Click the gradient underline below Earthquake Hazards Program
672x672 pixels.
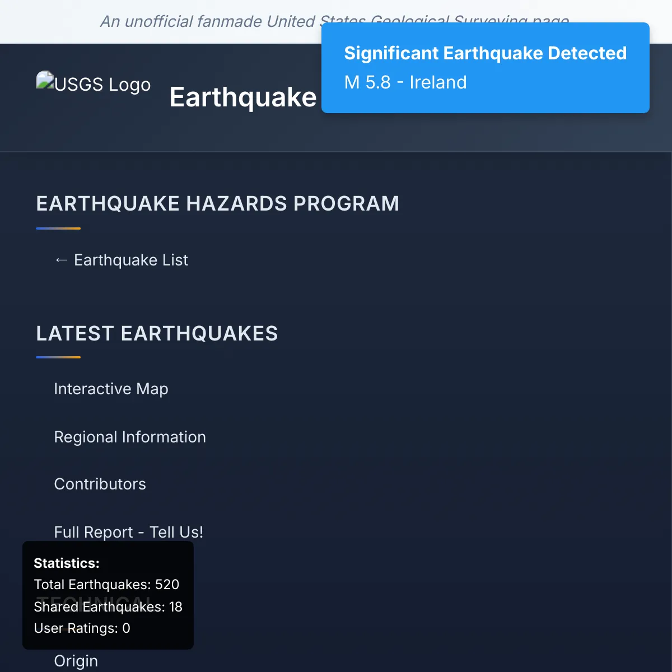click(x=58, y=228)
